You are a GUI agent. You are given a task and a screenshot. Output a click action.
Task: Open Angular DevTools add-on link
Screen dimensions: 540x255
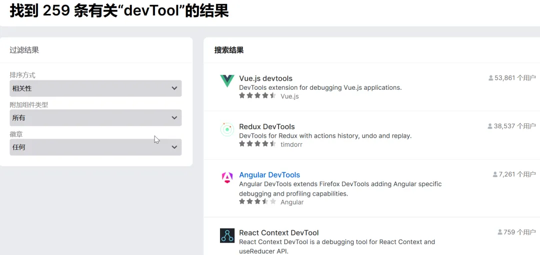[269, 175]
